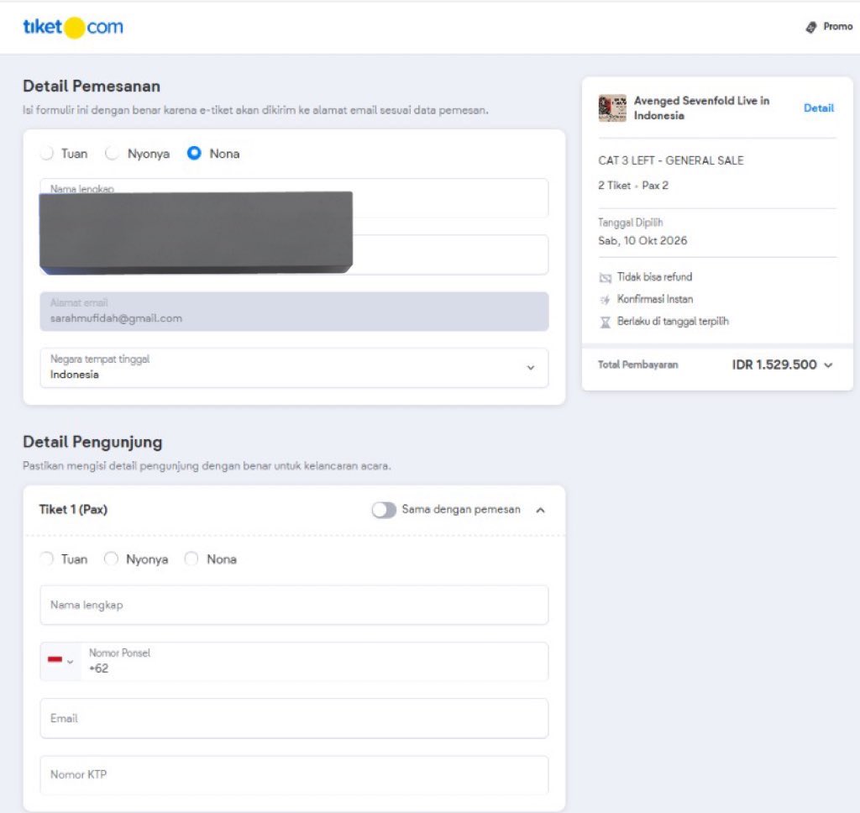This screenshot has width=860, height=813.
Task: Click the 2 Tiket - Pax 2 text
Action: 633,186
